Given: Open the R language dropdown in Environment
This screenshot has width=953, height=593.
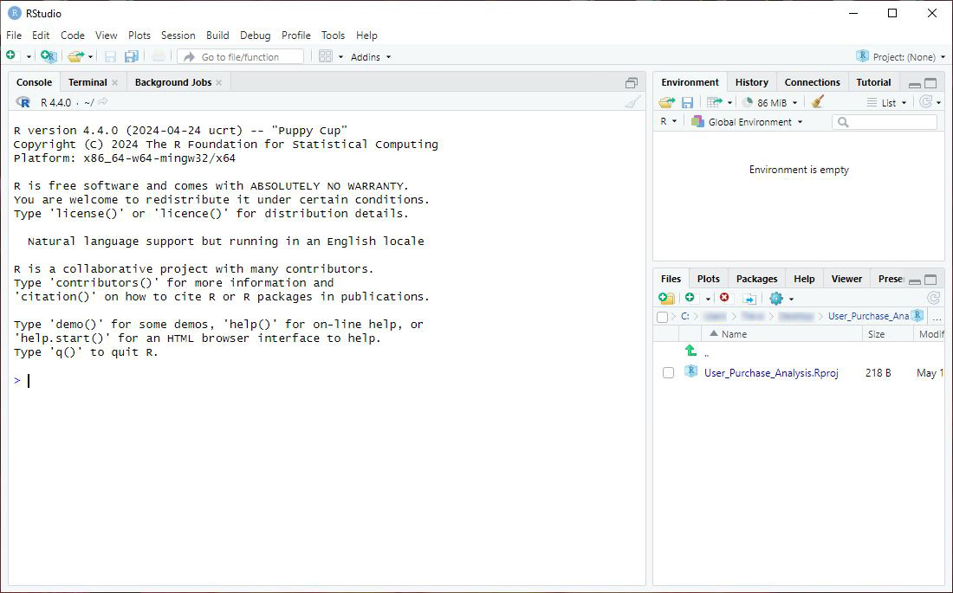Looking at the screenshot, I should coord(669,121).
